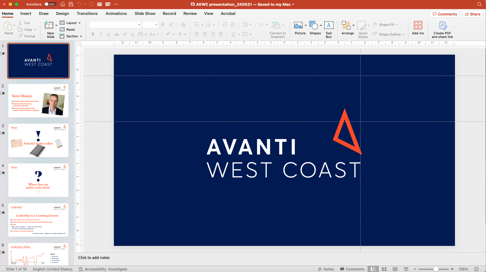Open the Slide Show tab
This screenshot has width=486, height=272.
[145, 14]
